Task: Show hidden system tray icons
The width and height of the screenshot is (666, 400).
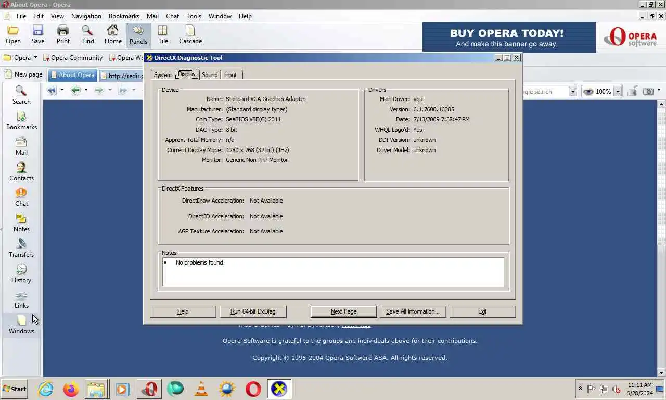Action: (x=580, y=389)
